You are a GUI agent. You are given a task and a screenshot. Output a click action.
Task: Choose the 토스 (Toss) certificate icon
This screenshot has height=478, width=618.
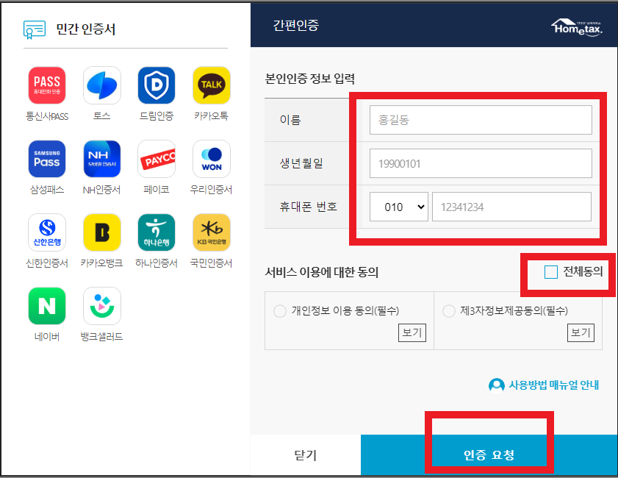pos(102,85)
